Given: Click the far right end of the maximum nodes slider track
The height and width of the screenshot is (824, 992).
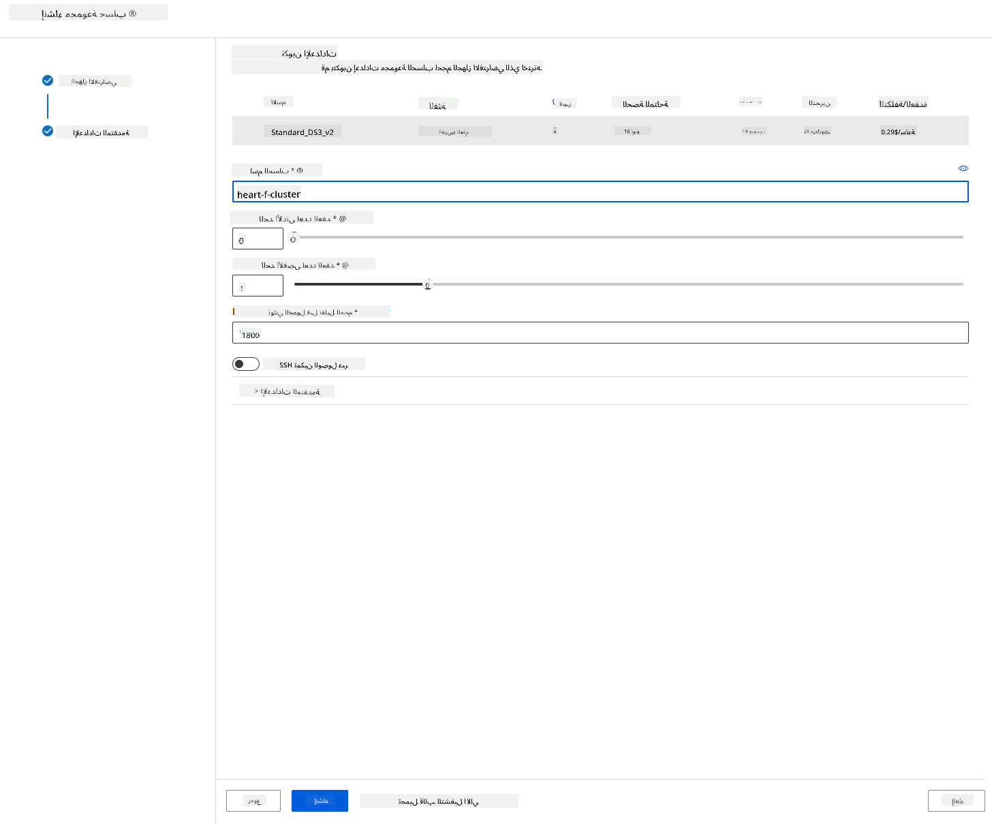Looking at the screenshot, I should [961, 284].
